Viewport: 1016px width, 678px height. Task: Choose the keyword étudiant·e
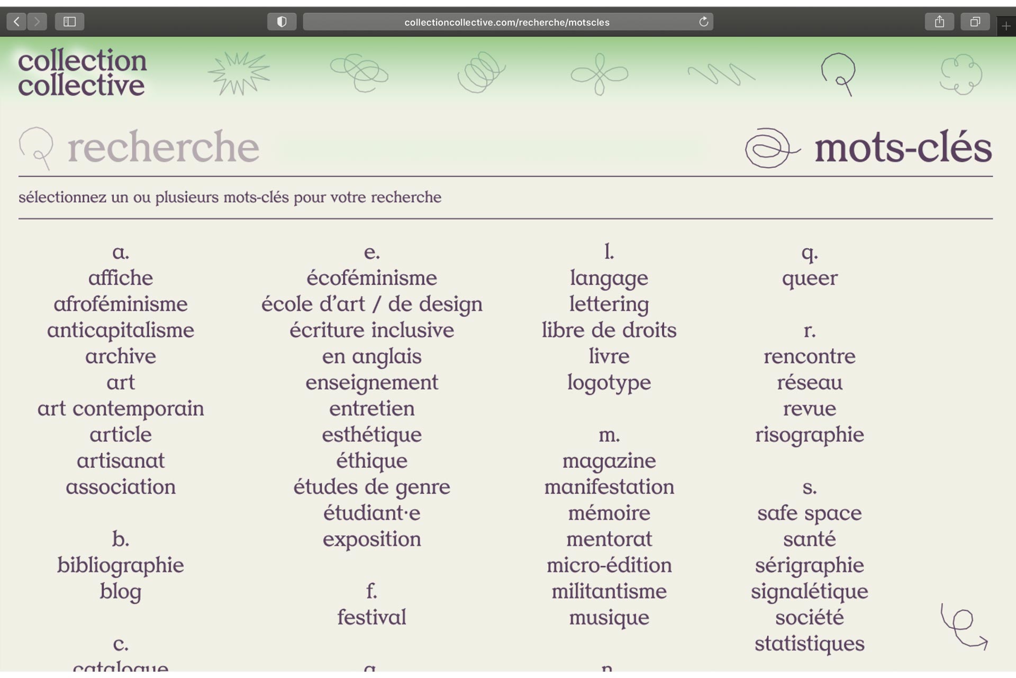(372, 513)
